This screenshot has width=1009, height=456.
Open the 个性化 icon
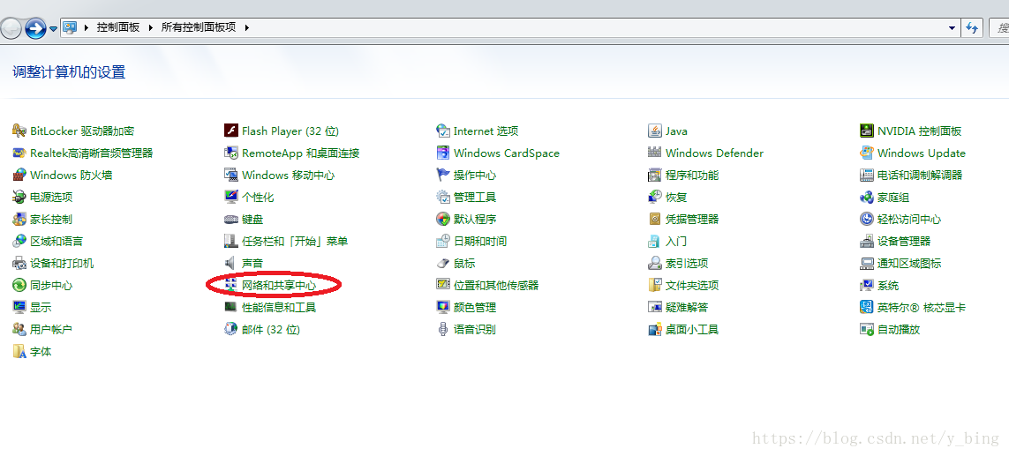click(x=231, y=197)
